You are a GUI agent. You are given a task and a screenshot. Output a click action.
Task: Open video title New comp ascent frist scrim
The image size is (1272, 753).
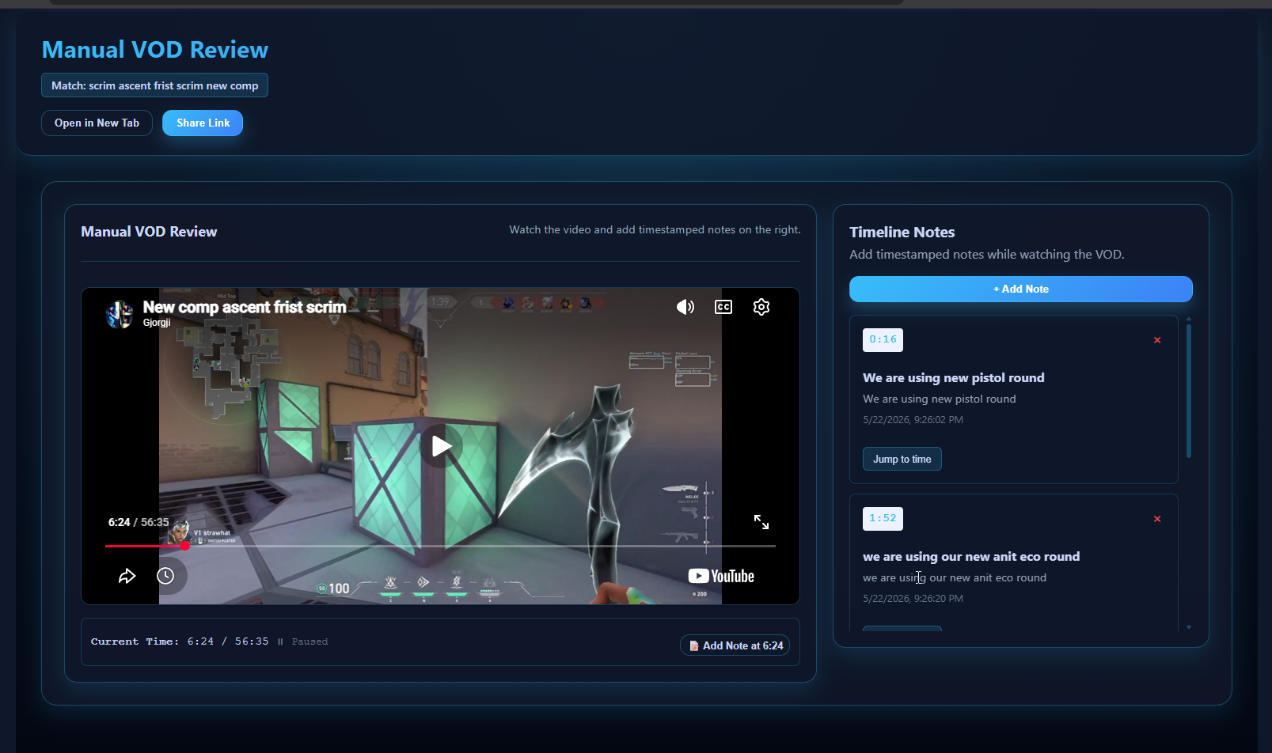tap(245, 307)
